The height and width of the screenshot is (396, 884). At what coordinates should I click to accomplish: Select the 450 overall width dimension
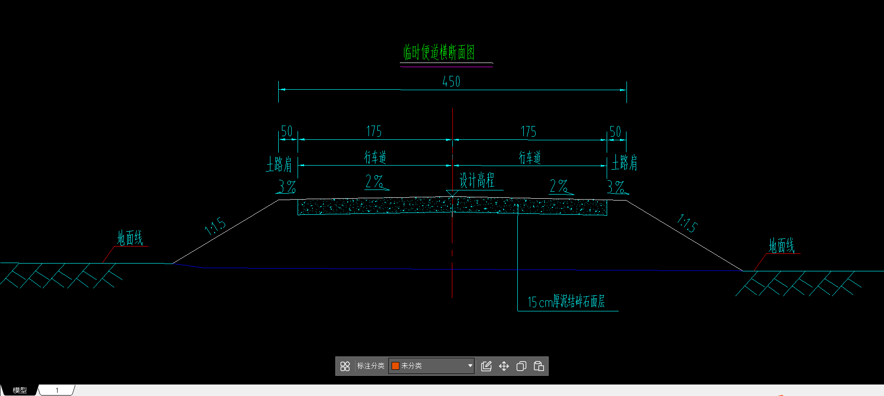click(x=451, y=81)
